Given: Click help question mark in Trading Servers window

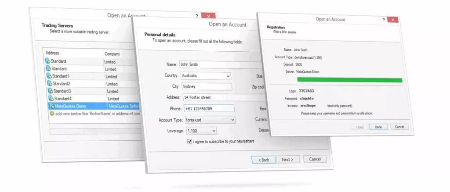Looking at the screenshot, I should click(196, 16).
